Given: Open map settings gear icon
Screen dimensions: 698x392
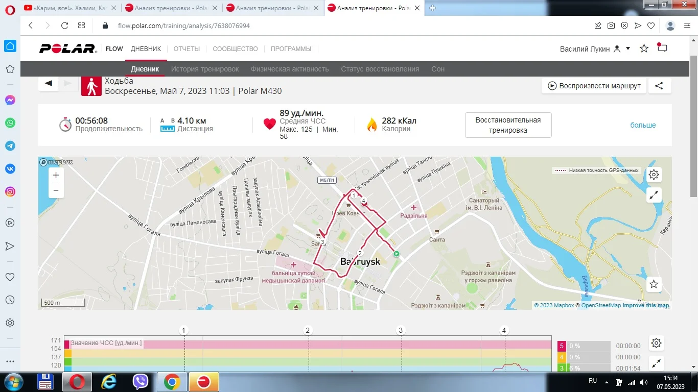Looking at the screenshot, I should [x=654, y=175].
